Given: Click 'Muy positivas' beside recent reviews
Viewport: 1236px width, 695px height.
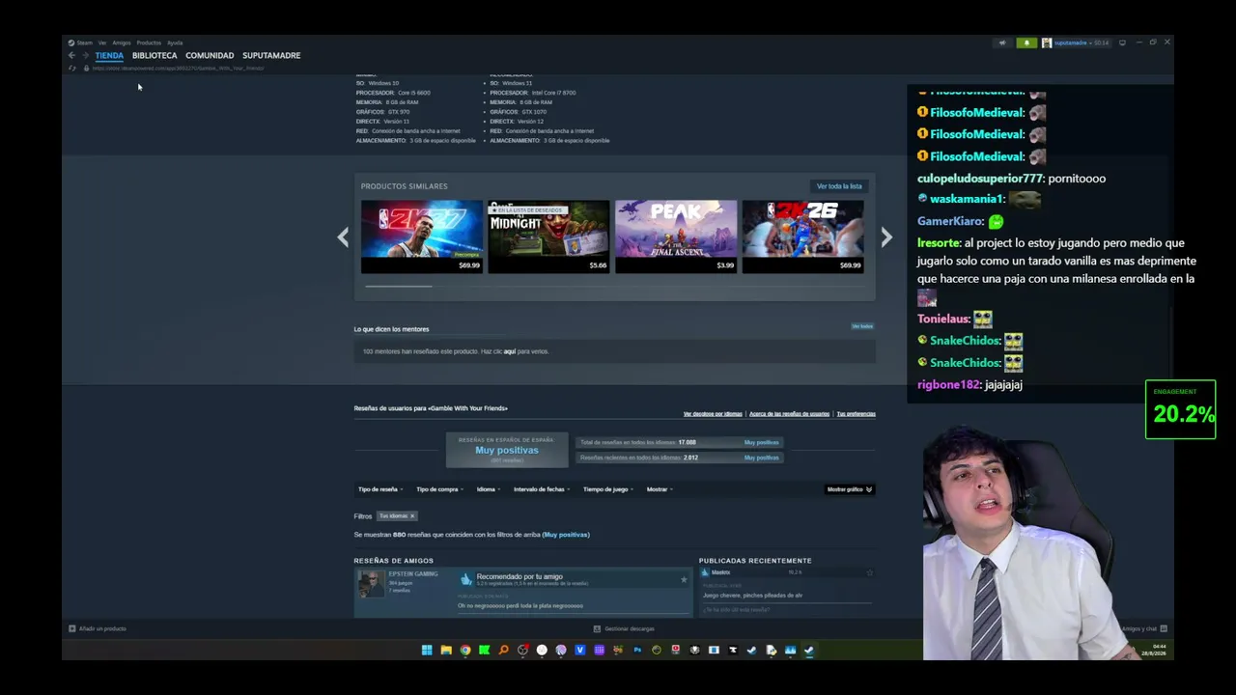Looking at the screenshot, I should point(762,458).
